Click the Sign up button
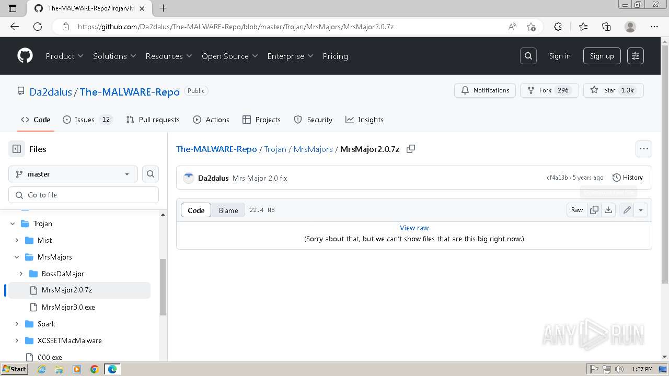The width and height of the screenshot is (669, 376). point(602,56)
